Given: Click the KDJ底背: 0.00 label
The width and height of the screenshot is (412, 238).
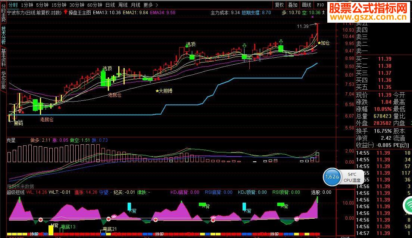Looking at the screenshot, I should [x=185, y=192].
